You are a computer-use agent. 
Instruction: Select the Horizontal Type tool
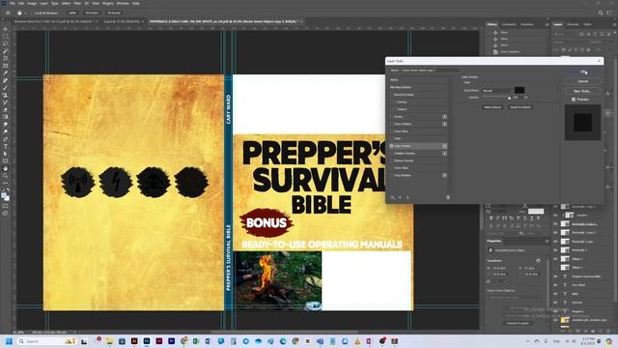click(x=5, y=146)
